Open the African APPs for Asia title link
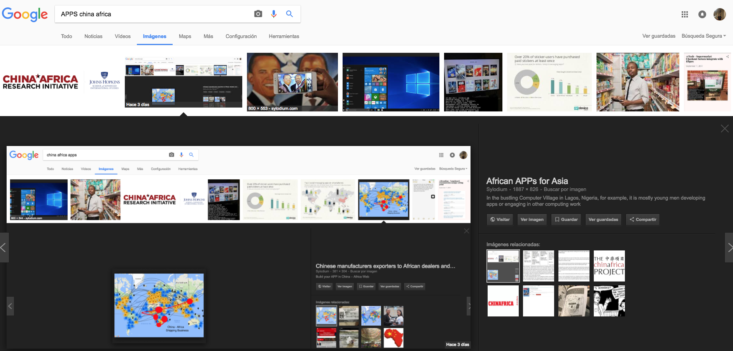Image resolution: width=733 pixels, height=351 pixels. pos(527,181)
